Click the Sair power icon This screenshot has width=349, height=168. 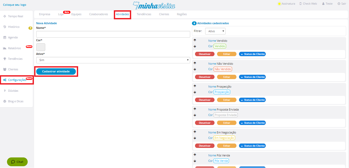coord(339,4)
